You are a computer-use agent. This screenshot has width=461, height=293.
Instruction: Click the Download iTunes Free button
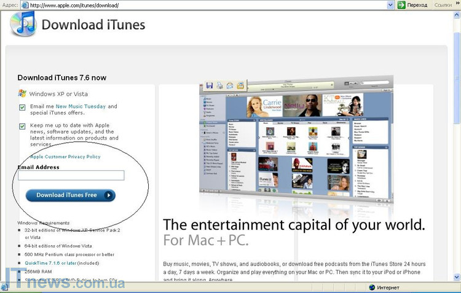70,195
